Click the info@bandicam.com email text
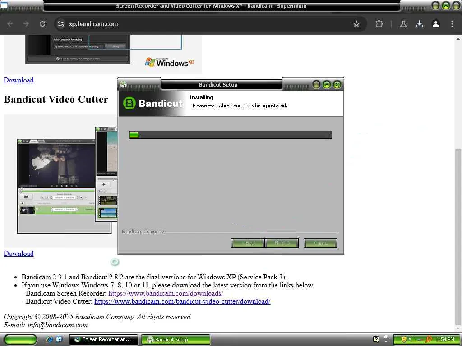462x346 pixels. point(57,325)
